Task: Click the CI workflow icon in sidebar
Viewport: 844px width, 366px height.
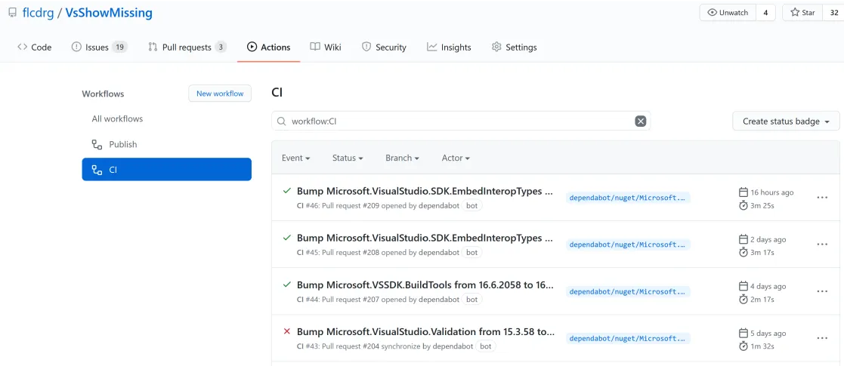Action: (x=97, y=170)
